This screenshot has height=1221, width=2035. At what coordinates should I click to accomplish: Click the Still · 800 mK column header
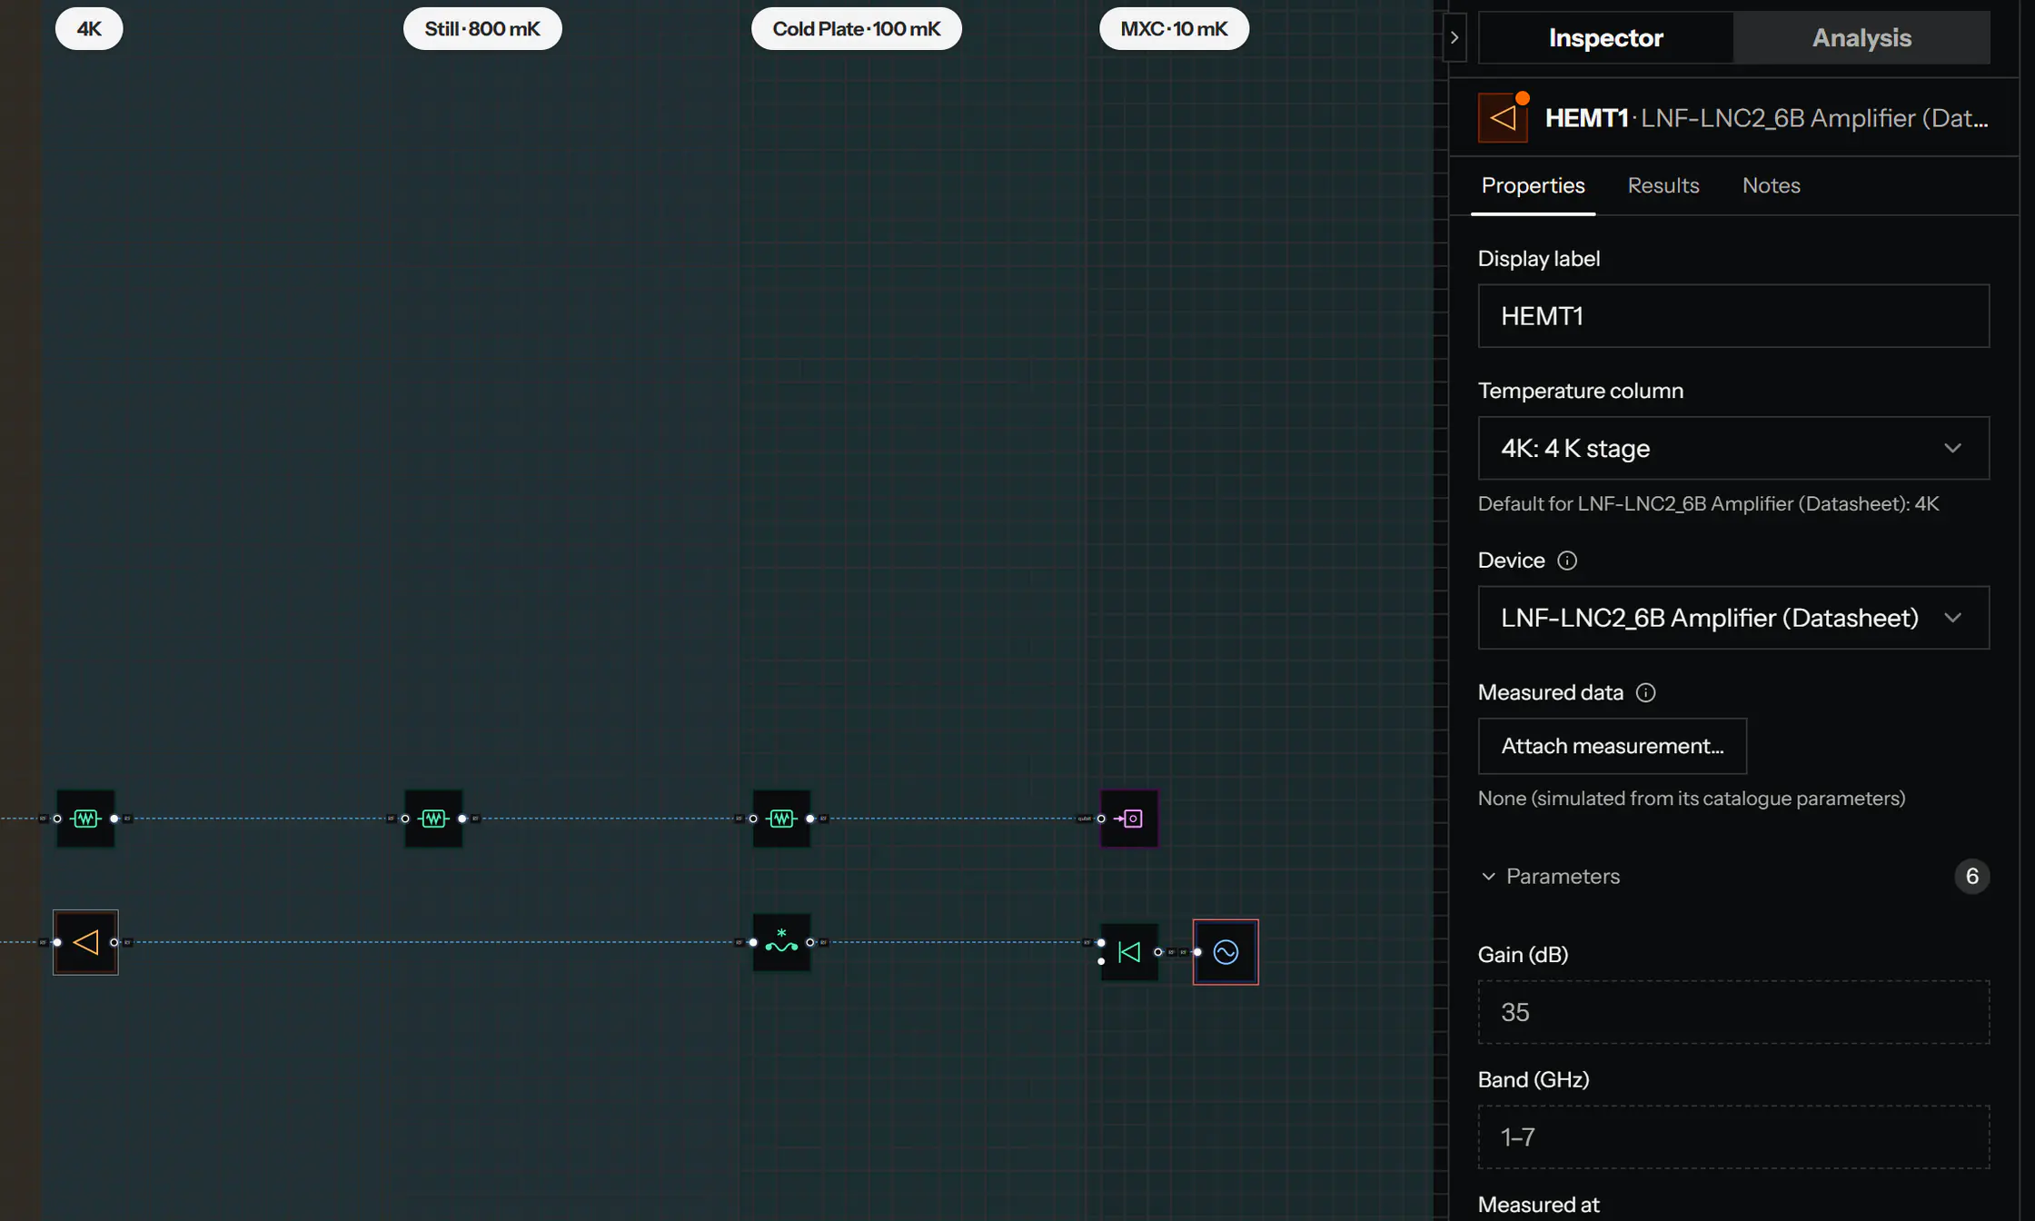(x=482, y=29)
